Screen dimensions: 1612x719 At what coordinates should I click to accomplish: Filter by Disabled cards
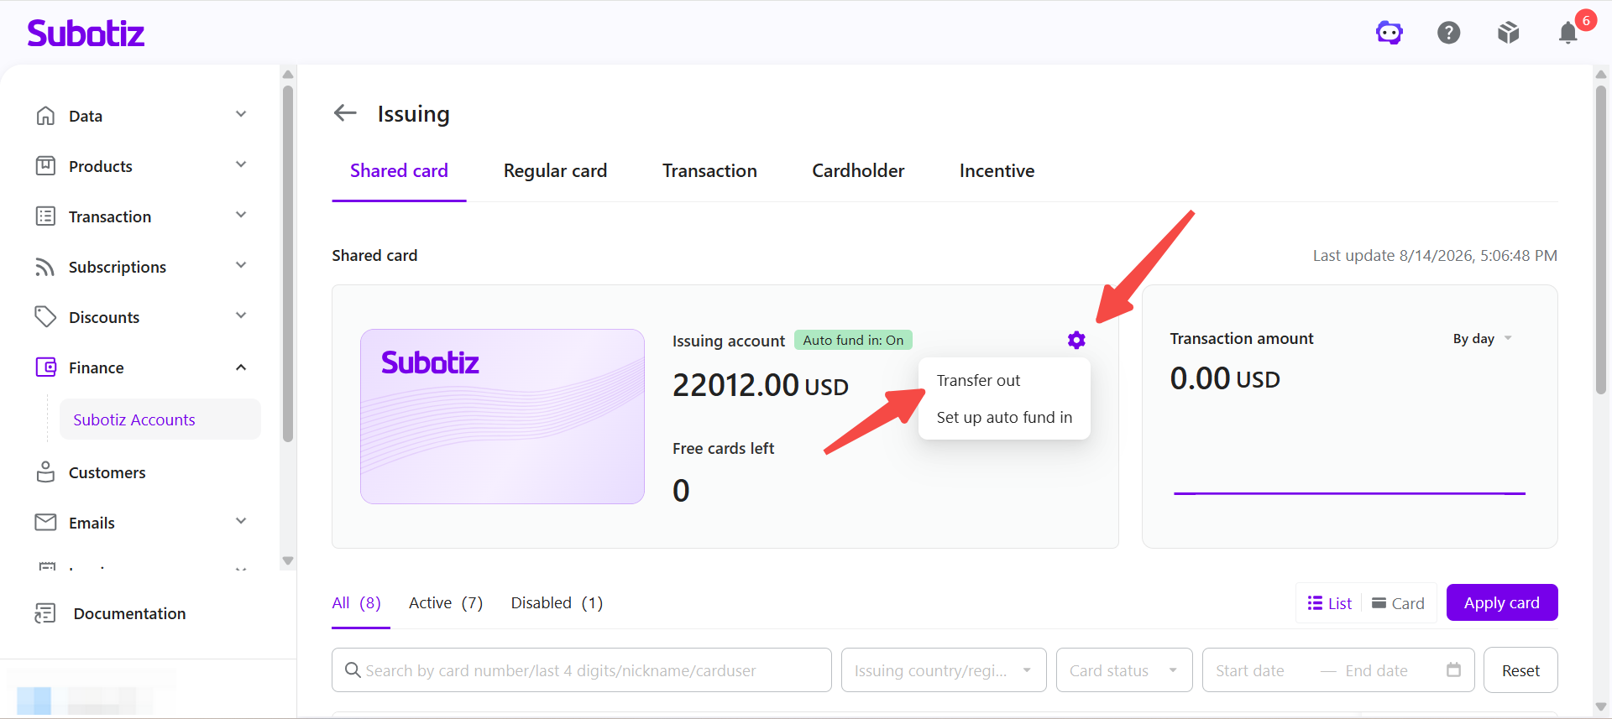coord(557,603)
